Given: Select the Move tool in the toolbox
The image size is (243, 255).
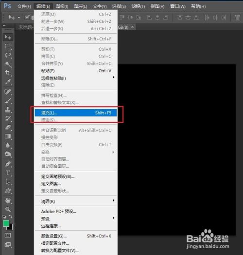Looking at the screenshot, I should (x=8, y=37).
